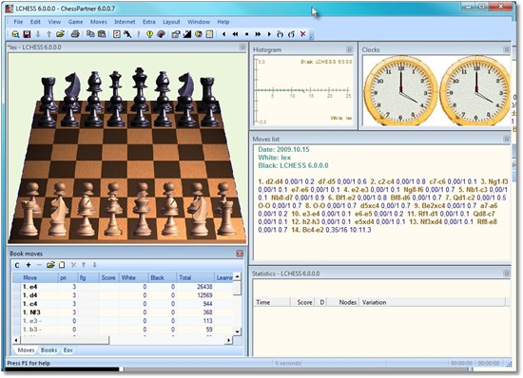Click the round clock-like toolbar icon
Screen dimensions: 523x378
[199, 34]
